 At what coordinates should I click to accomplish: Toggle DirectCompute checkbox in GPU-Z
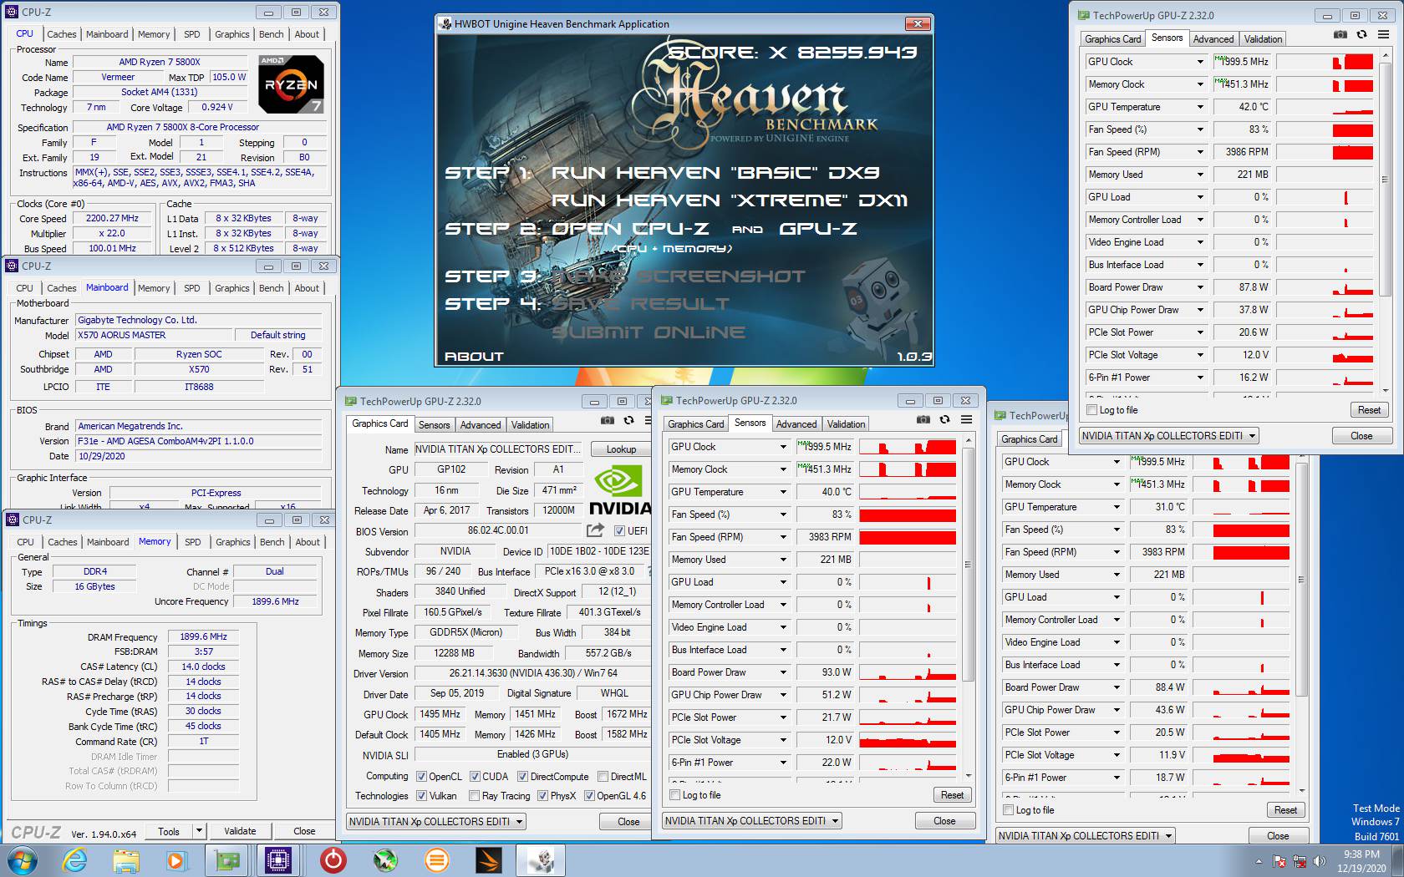pos(523,777)
